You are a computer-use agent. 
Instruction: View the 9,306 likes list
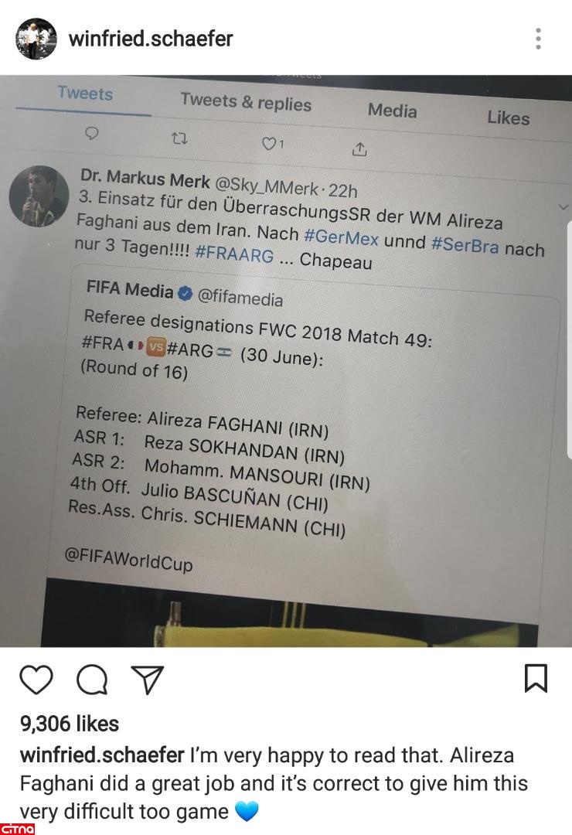70,723
